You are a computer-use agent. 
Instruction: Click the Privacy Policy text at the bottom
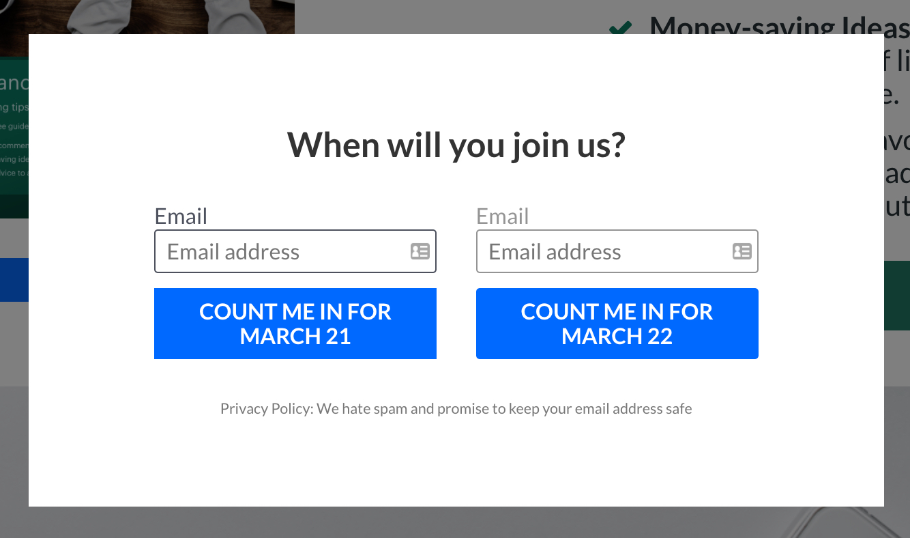point(456,408)
